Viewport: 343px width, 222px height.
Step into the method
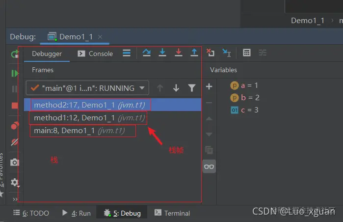pyautogui.click(x=162, y=53)
